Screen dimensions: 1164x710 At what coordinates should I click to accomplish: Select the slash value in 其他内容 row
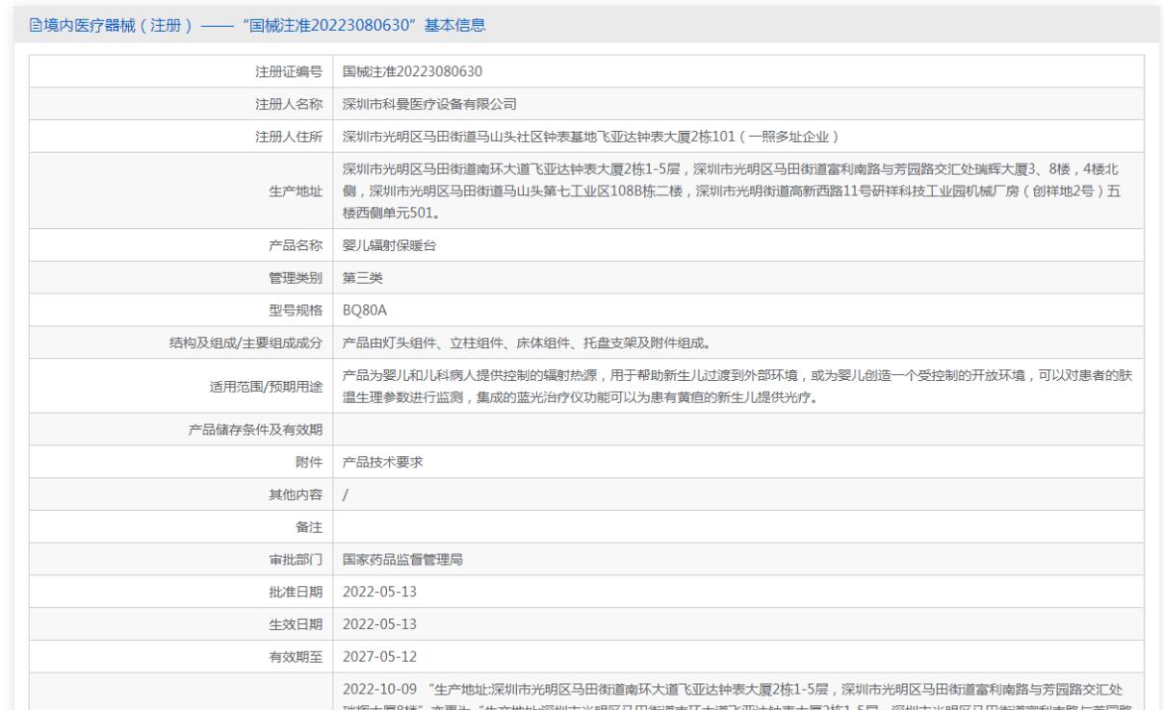346,494
